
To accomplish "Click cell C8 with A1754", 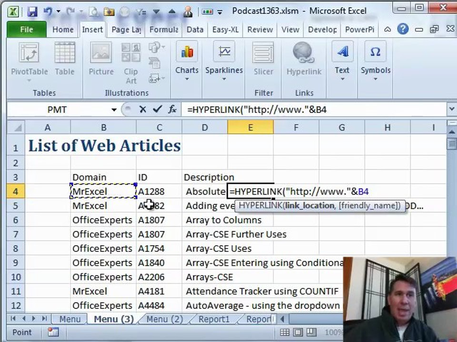I will pyautogui.click(x=159, y=248).
